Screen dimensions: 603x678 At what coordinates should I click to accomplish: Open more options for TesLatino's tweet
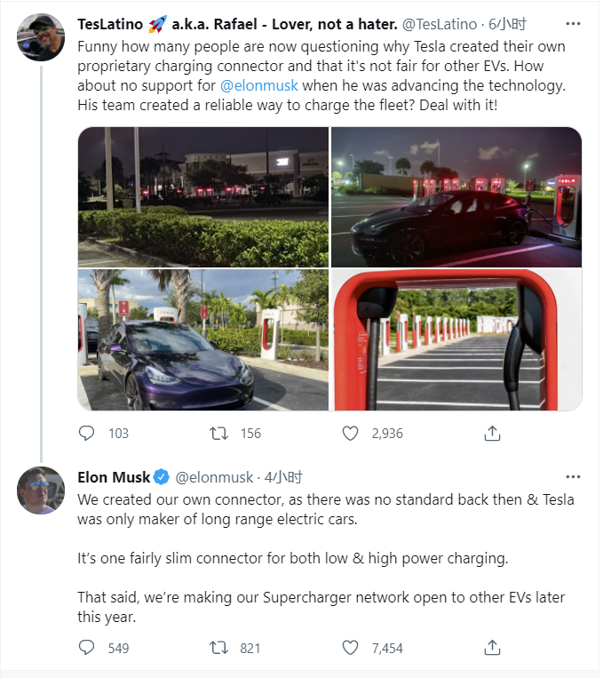[x=574, y=24]
